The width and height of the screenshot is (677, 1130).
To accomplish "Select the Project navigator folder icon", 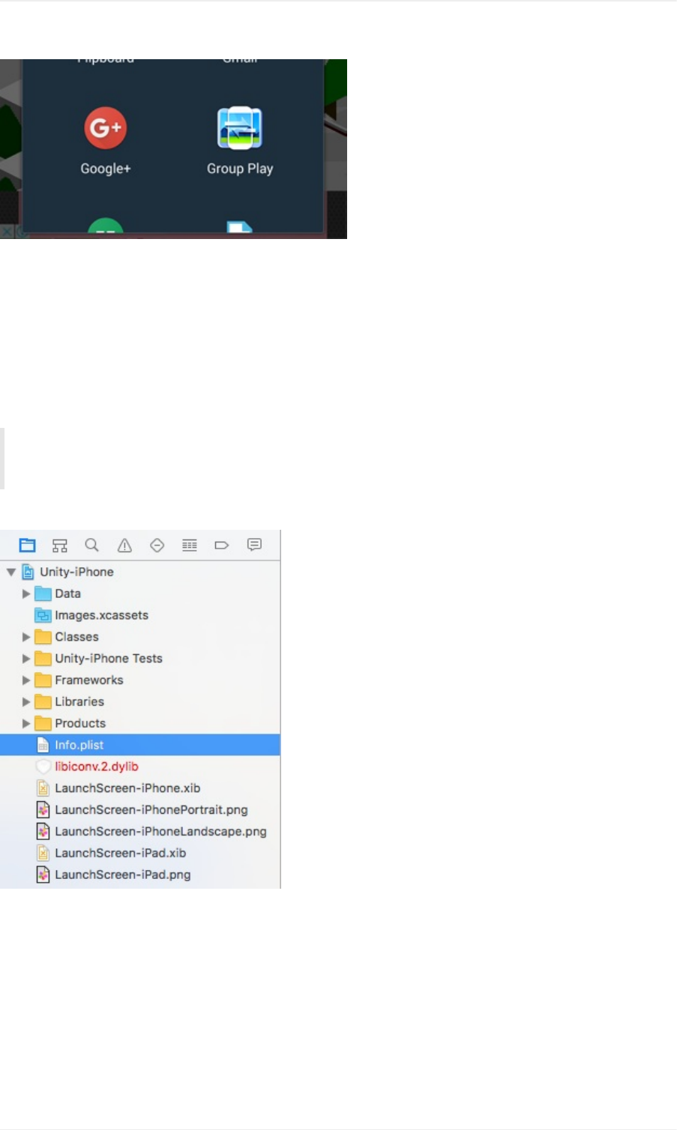I will 28,546.
